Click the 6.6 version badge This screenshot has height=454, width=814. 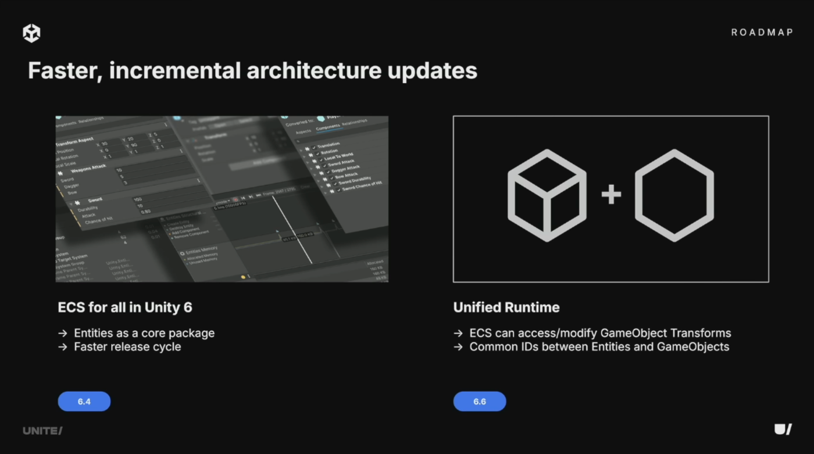pyautogui.click(x=480, y=402)
